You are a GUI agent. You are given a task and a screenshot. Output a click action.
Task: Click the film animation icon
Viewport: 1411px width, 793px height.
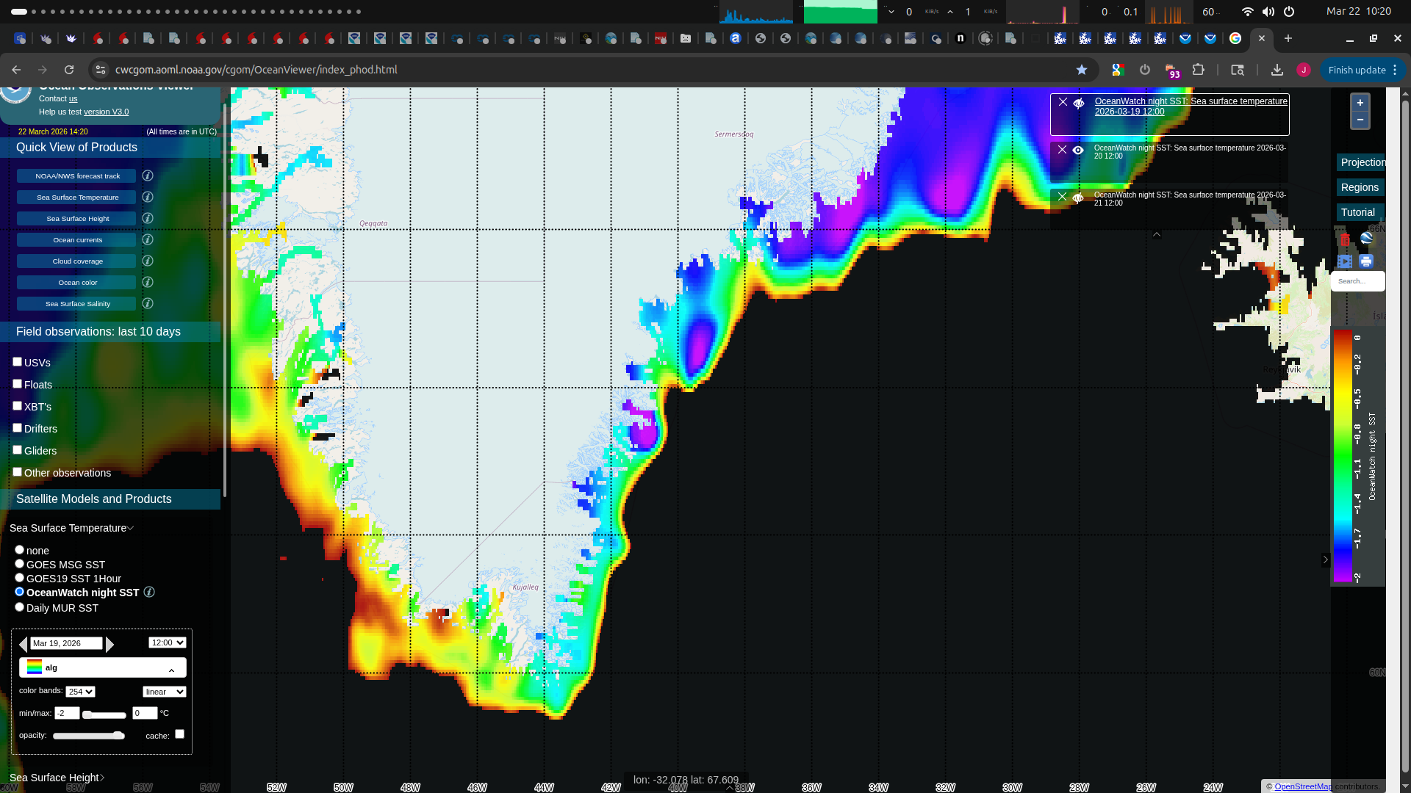tap(1345, 261)
